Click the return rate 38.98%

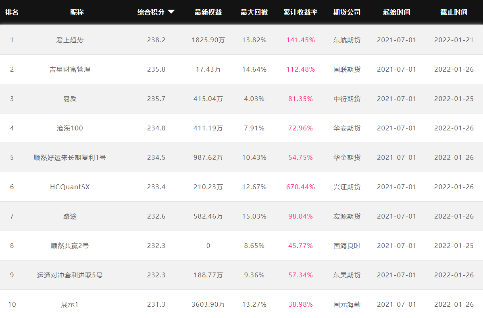click(x=301, y=304)
